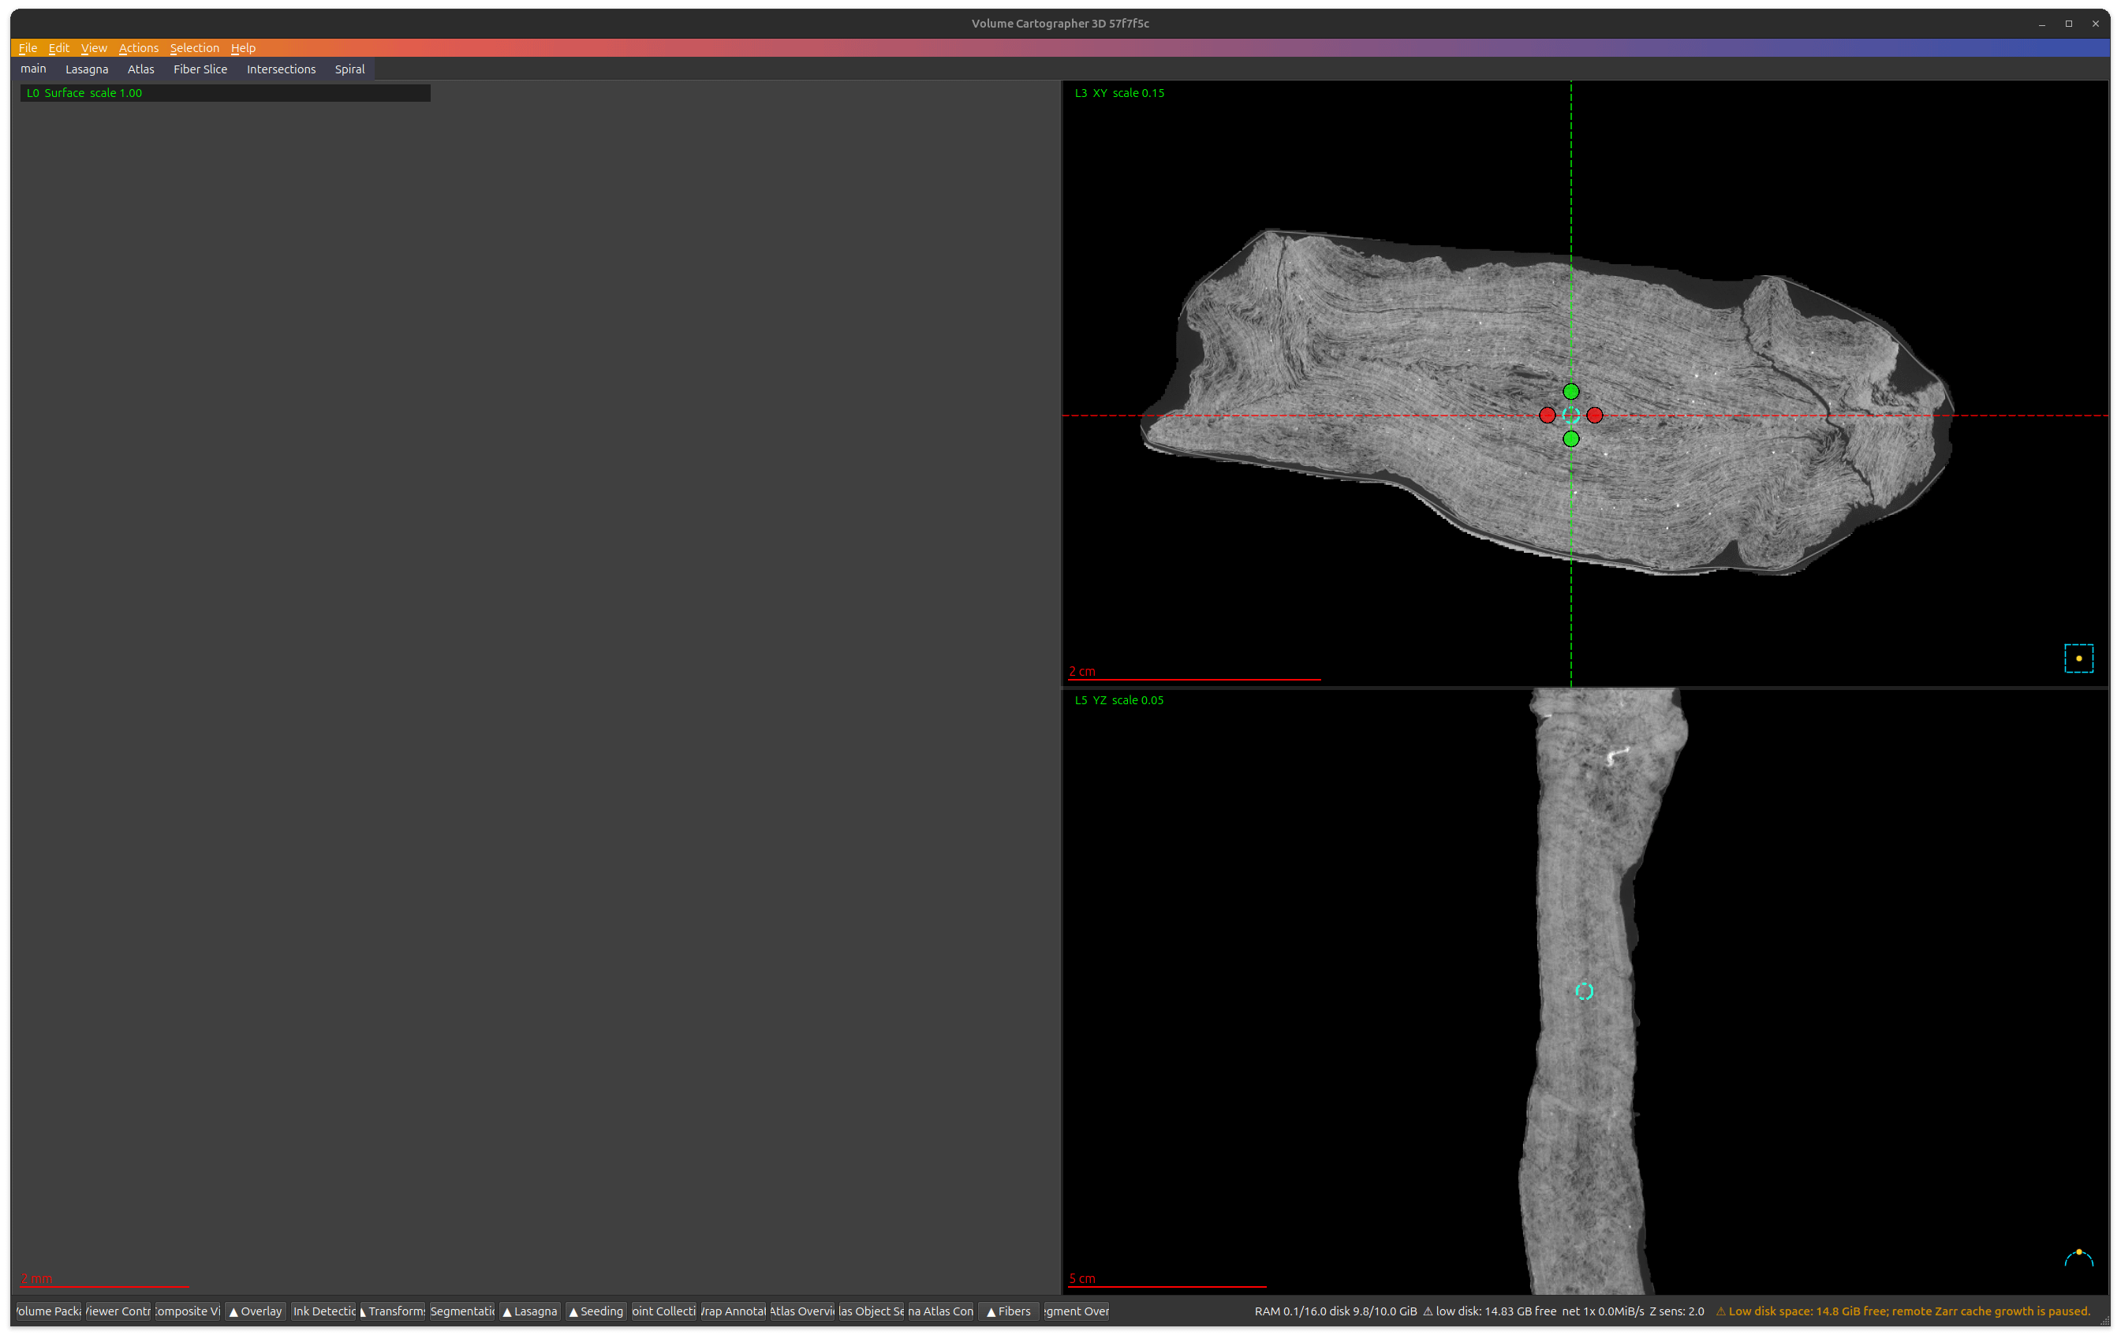2121x1339 pixels.
Task: Switch to the Intersections tab
Action: pyautogui.click(x=281, y=69)
